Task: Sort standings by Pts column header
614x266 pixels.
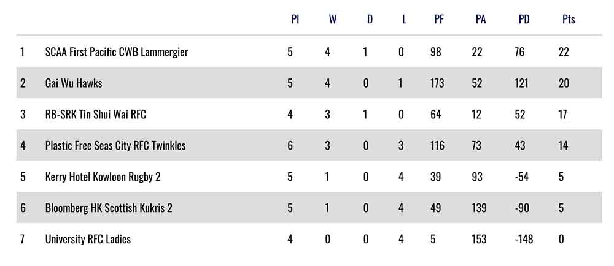Action: click(569, 20)
